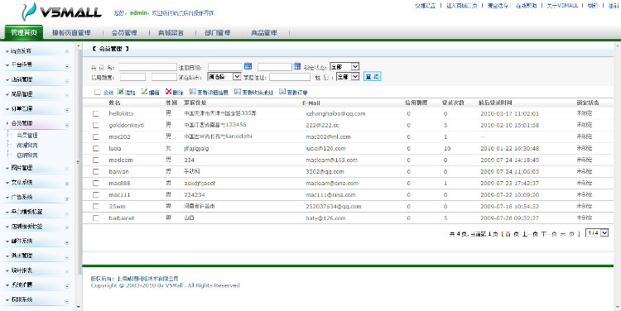Switch to the 管理首页 tab
621x311 pixels.
tap(24, 32)
